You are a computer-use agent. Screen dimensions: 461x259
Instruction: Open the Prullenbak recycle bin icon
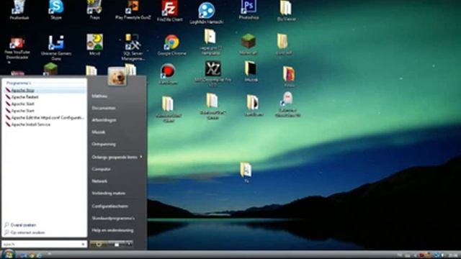pos(19,9)
